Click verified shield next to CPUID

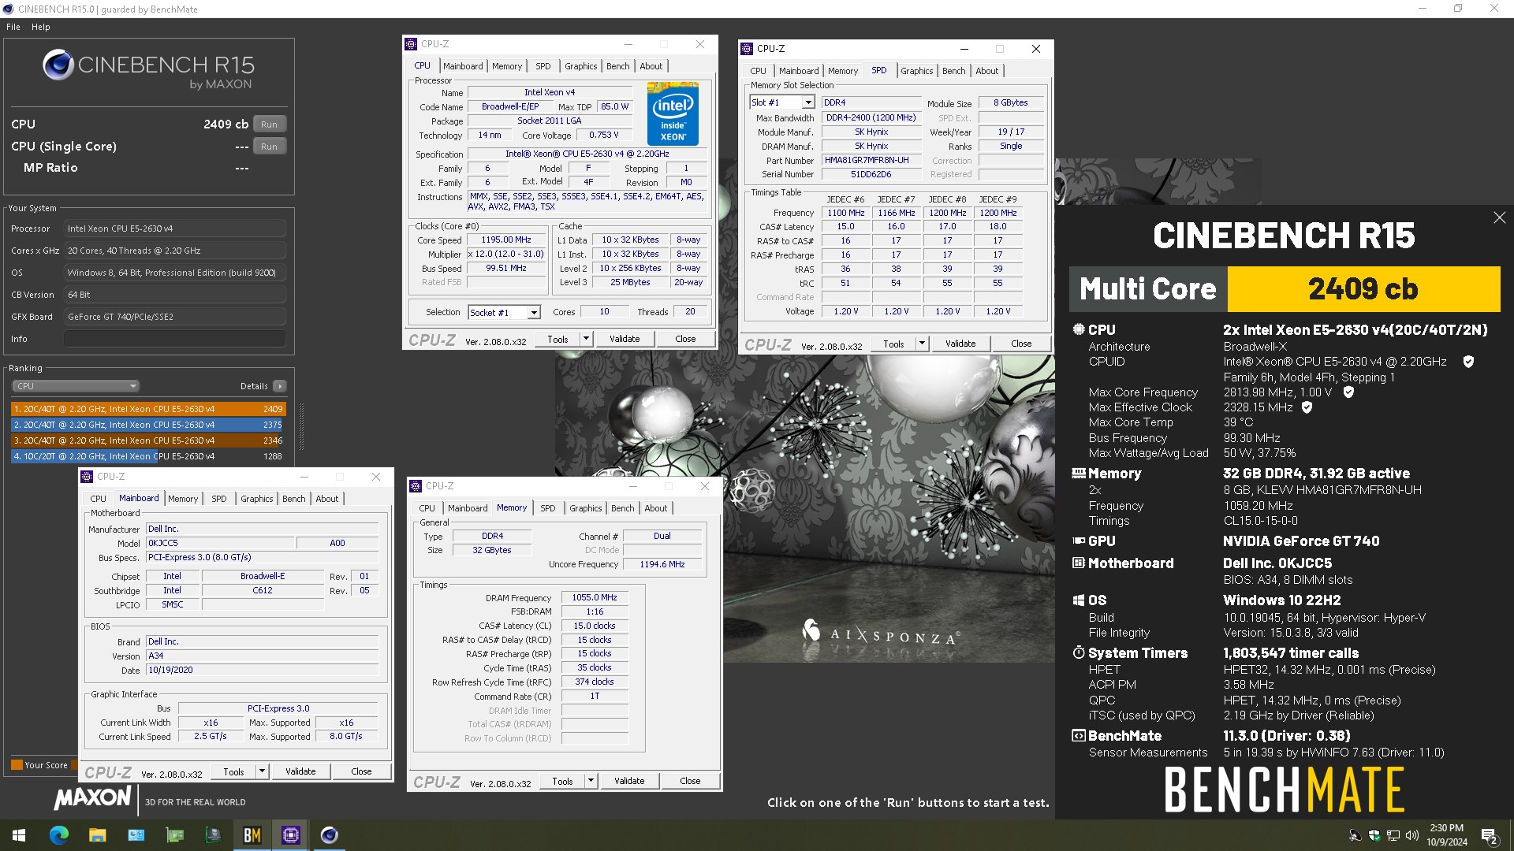click(x=1468, y=362)
